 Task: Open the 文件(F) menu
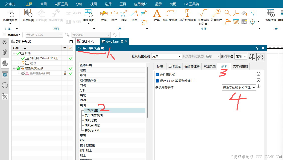(x=10, y=4)
